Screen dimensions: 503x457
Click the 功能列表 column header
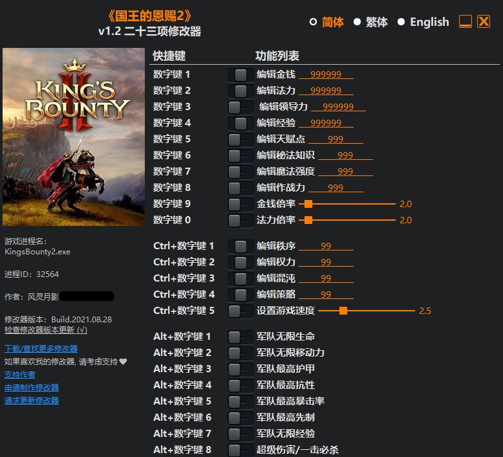pyautogui.click(x=277, y=56)
